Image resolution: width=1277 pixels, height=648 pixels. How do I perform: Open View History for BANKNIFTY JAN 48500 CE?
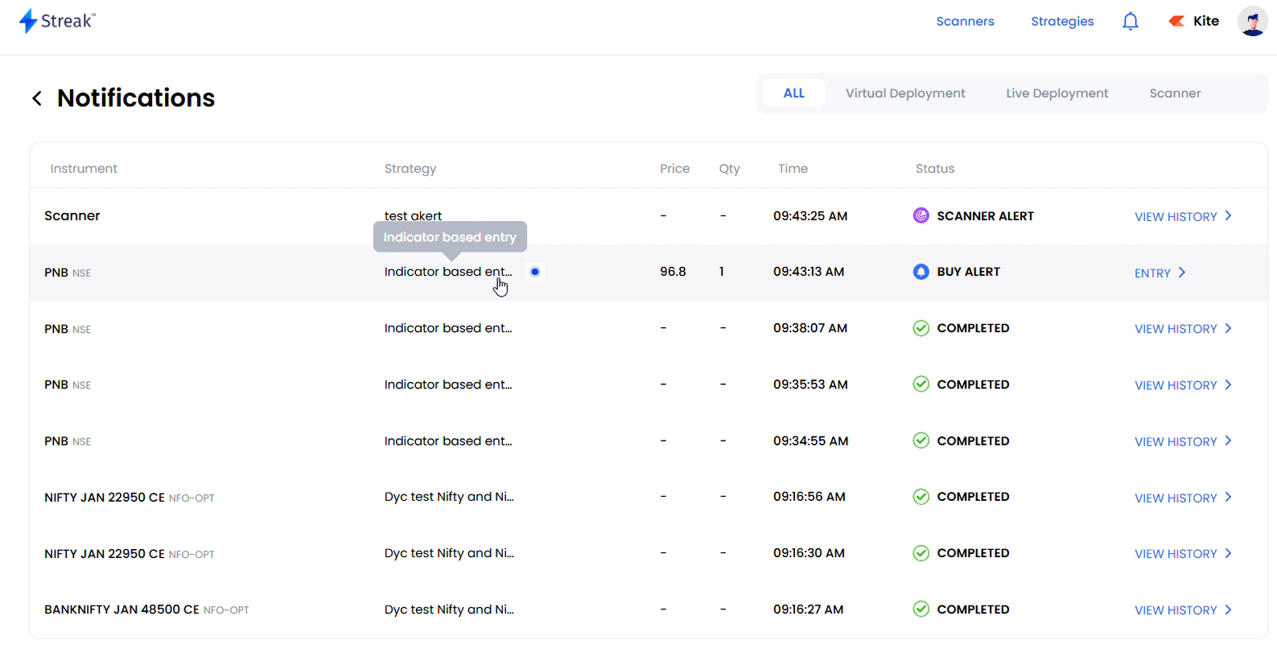click(x=1176, y=610)
